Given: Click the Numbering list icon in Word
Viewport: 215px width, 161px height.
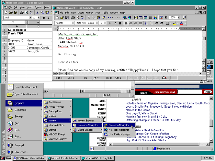Looking at the screenshot, I should 146,23.
